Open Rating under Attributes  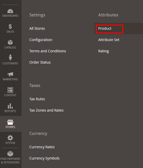click(x=103, y=51)
